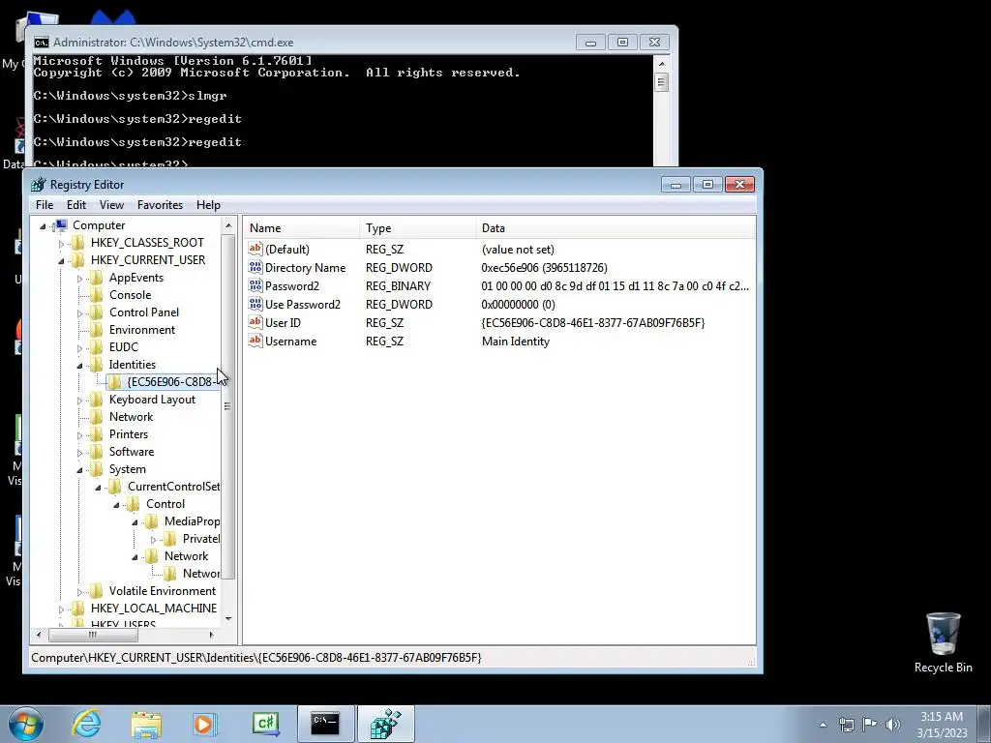Switch to the cmd taskbar button
991x743 pixels.
click(326, 724)
